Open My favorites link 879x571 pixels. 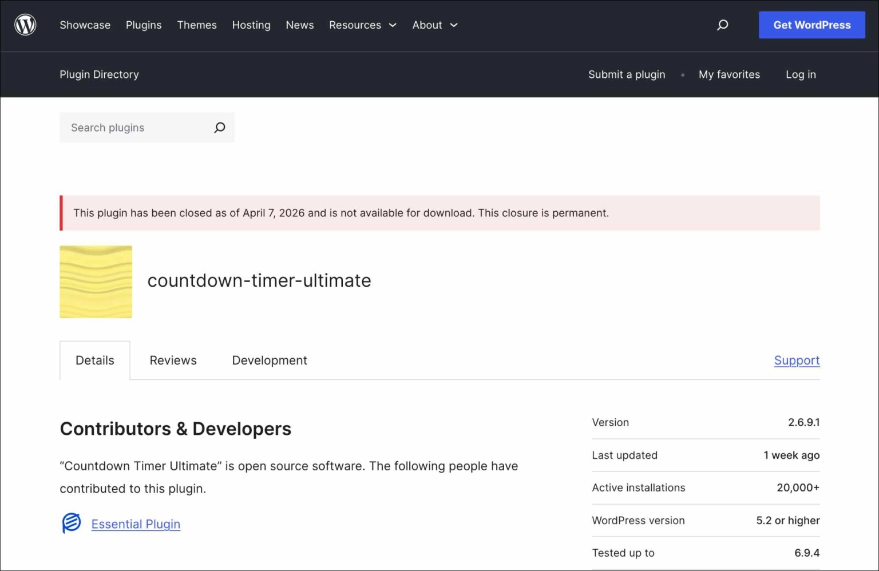(x=729, y=74)
